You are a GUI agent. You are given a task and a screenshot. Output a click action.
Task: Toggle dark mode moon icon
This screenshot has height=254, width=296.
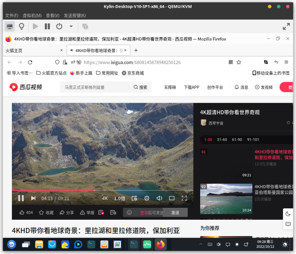coord(288,214)
